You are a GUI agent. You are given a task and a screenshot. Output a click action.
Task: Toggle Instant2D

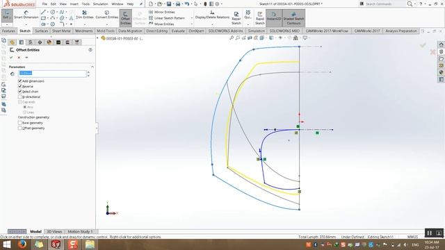click(274, 18)
